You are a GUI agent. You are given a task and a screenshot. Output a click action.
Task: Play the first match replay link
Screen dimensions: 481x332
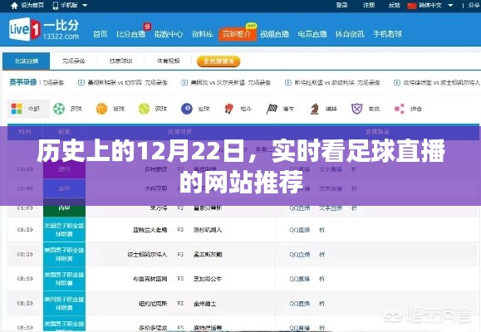[x=123, y=82]
